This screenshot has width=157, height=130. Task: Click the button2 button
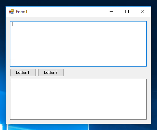(x=51, y=72)
